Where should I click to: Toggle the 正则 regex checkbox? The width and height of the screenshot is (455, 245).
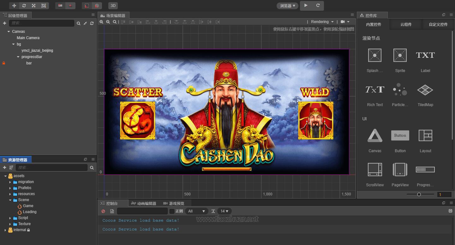[x=172, y=211]
